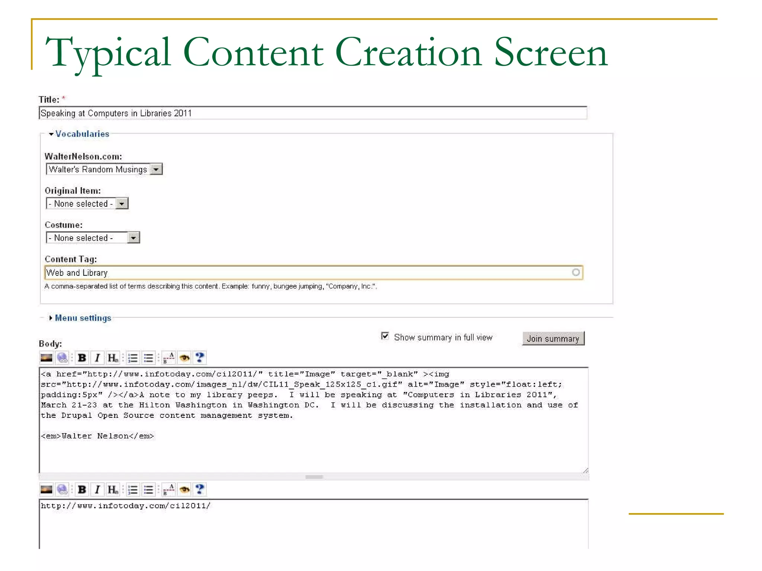Help question mark in toolbar above HTML body
This screenshot has width=762, height=571.
(x=199, y=358)
